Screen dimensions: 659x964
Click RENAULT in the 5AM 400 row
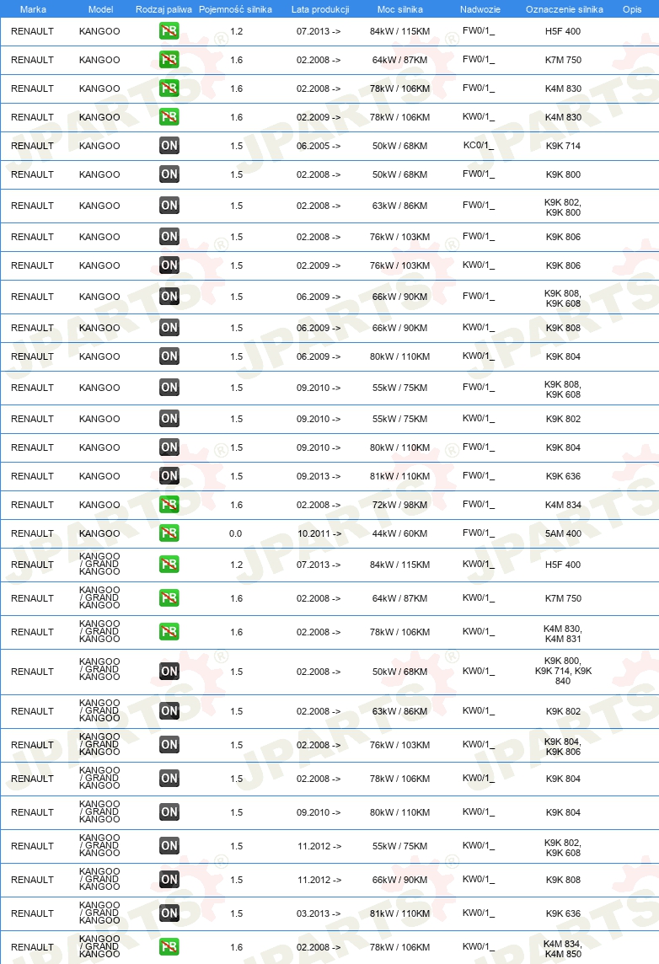32,533
